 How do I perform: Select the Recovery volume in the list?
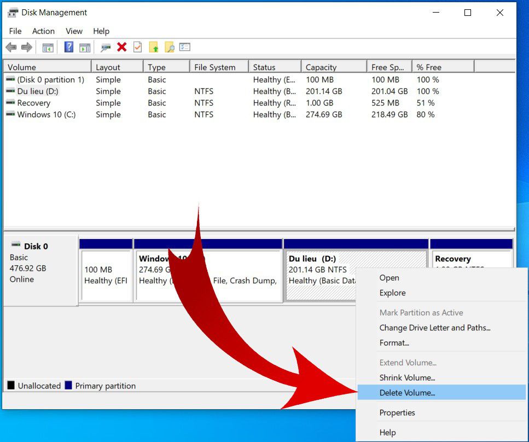(x=33, y=103)
